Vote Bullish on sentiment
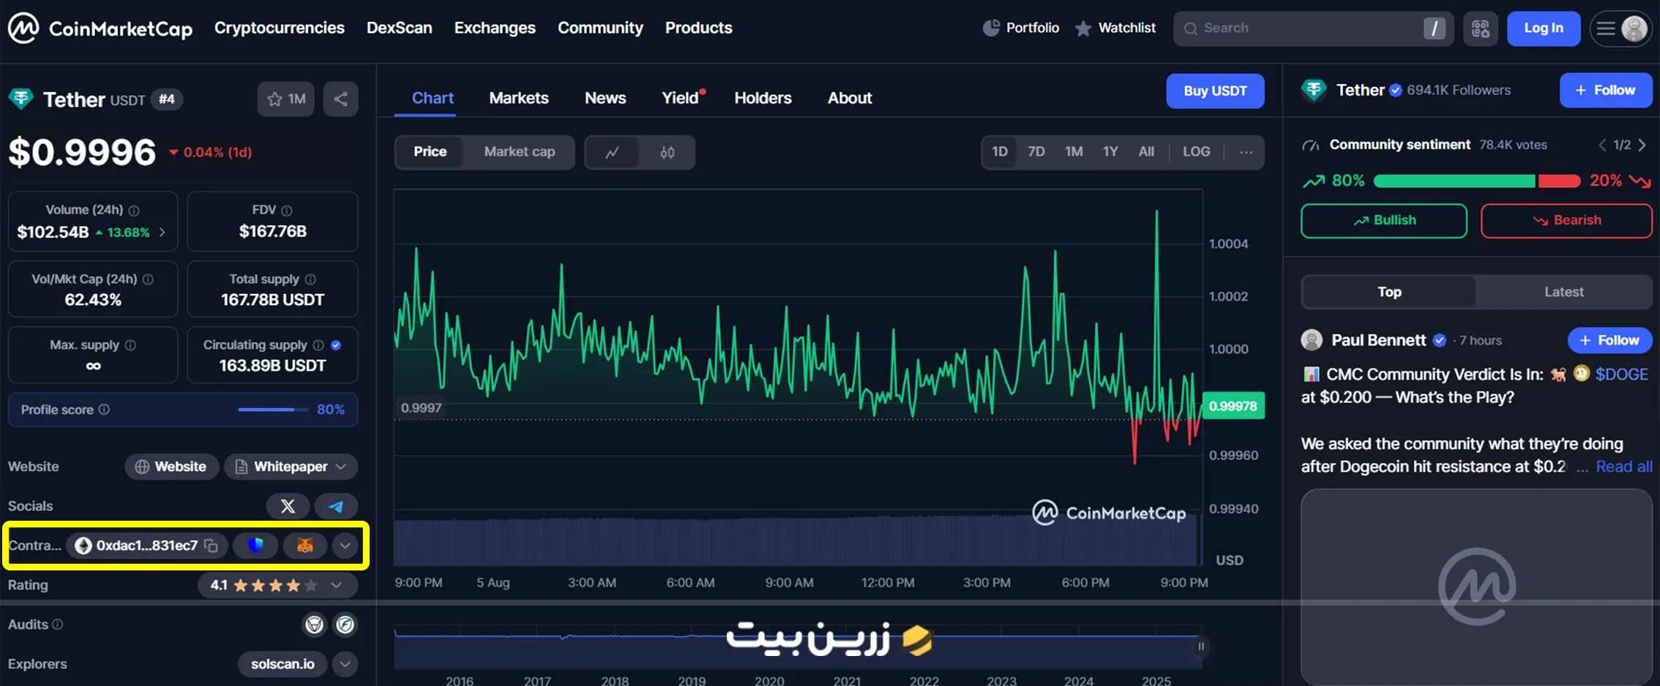 coord(1383,221)
